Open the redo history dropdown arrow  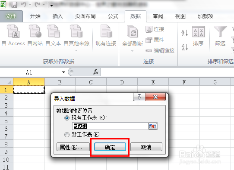[44, 5]
